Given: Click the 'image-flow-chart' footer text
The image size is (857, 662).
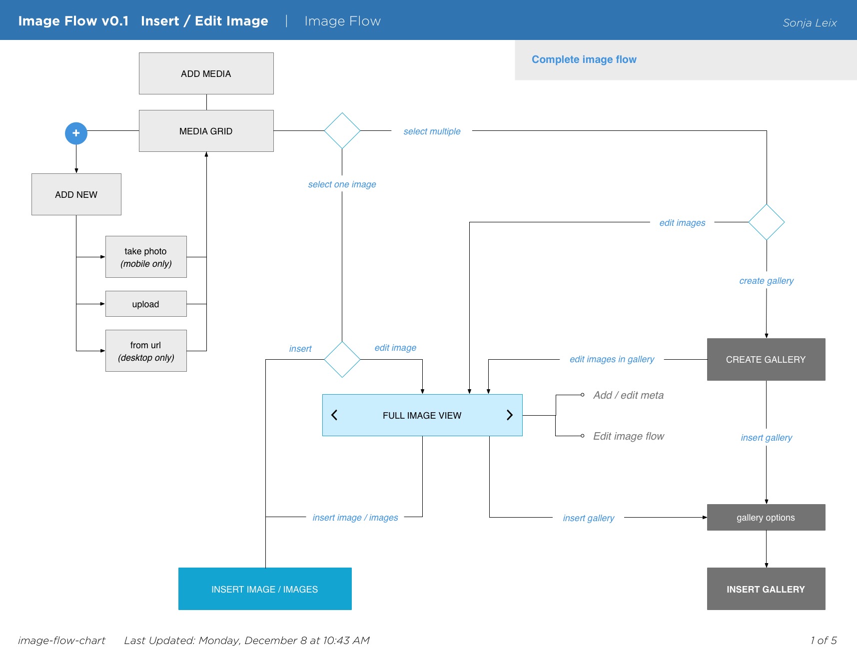Looking at the screenshot, I should (62, 641).
